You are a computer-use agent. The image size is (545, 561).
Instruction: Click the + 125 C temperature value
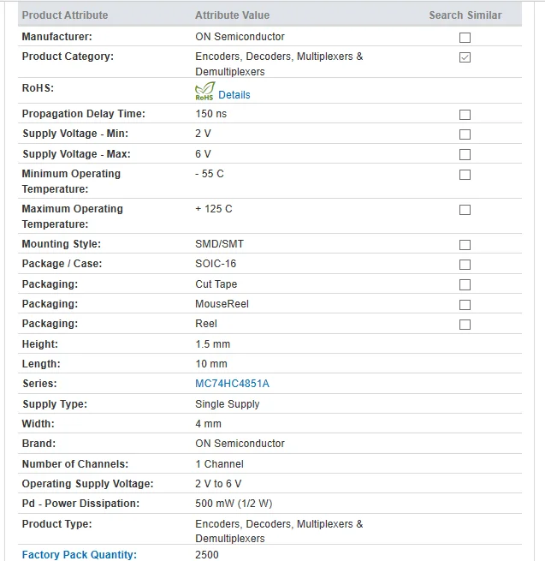tap(214, 209)
